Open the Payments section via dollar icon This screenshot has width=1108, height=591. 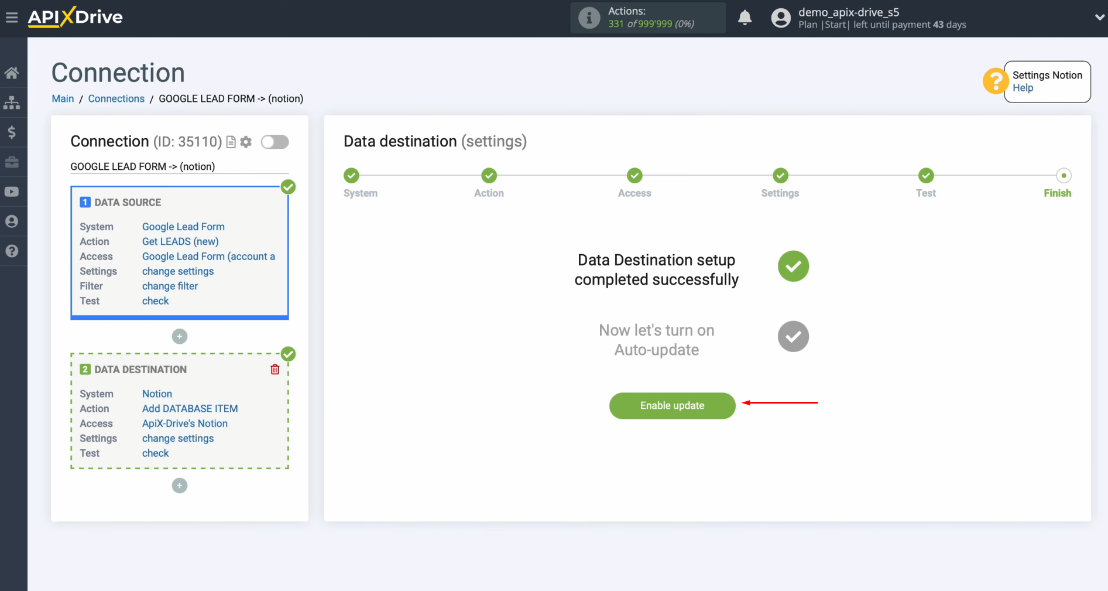pyautogui.click(x=12, y=132)
